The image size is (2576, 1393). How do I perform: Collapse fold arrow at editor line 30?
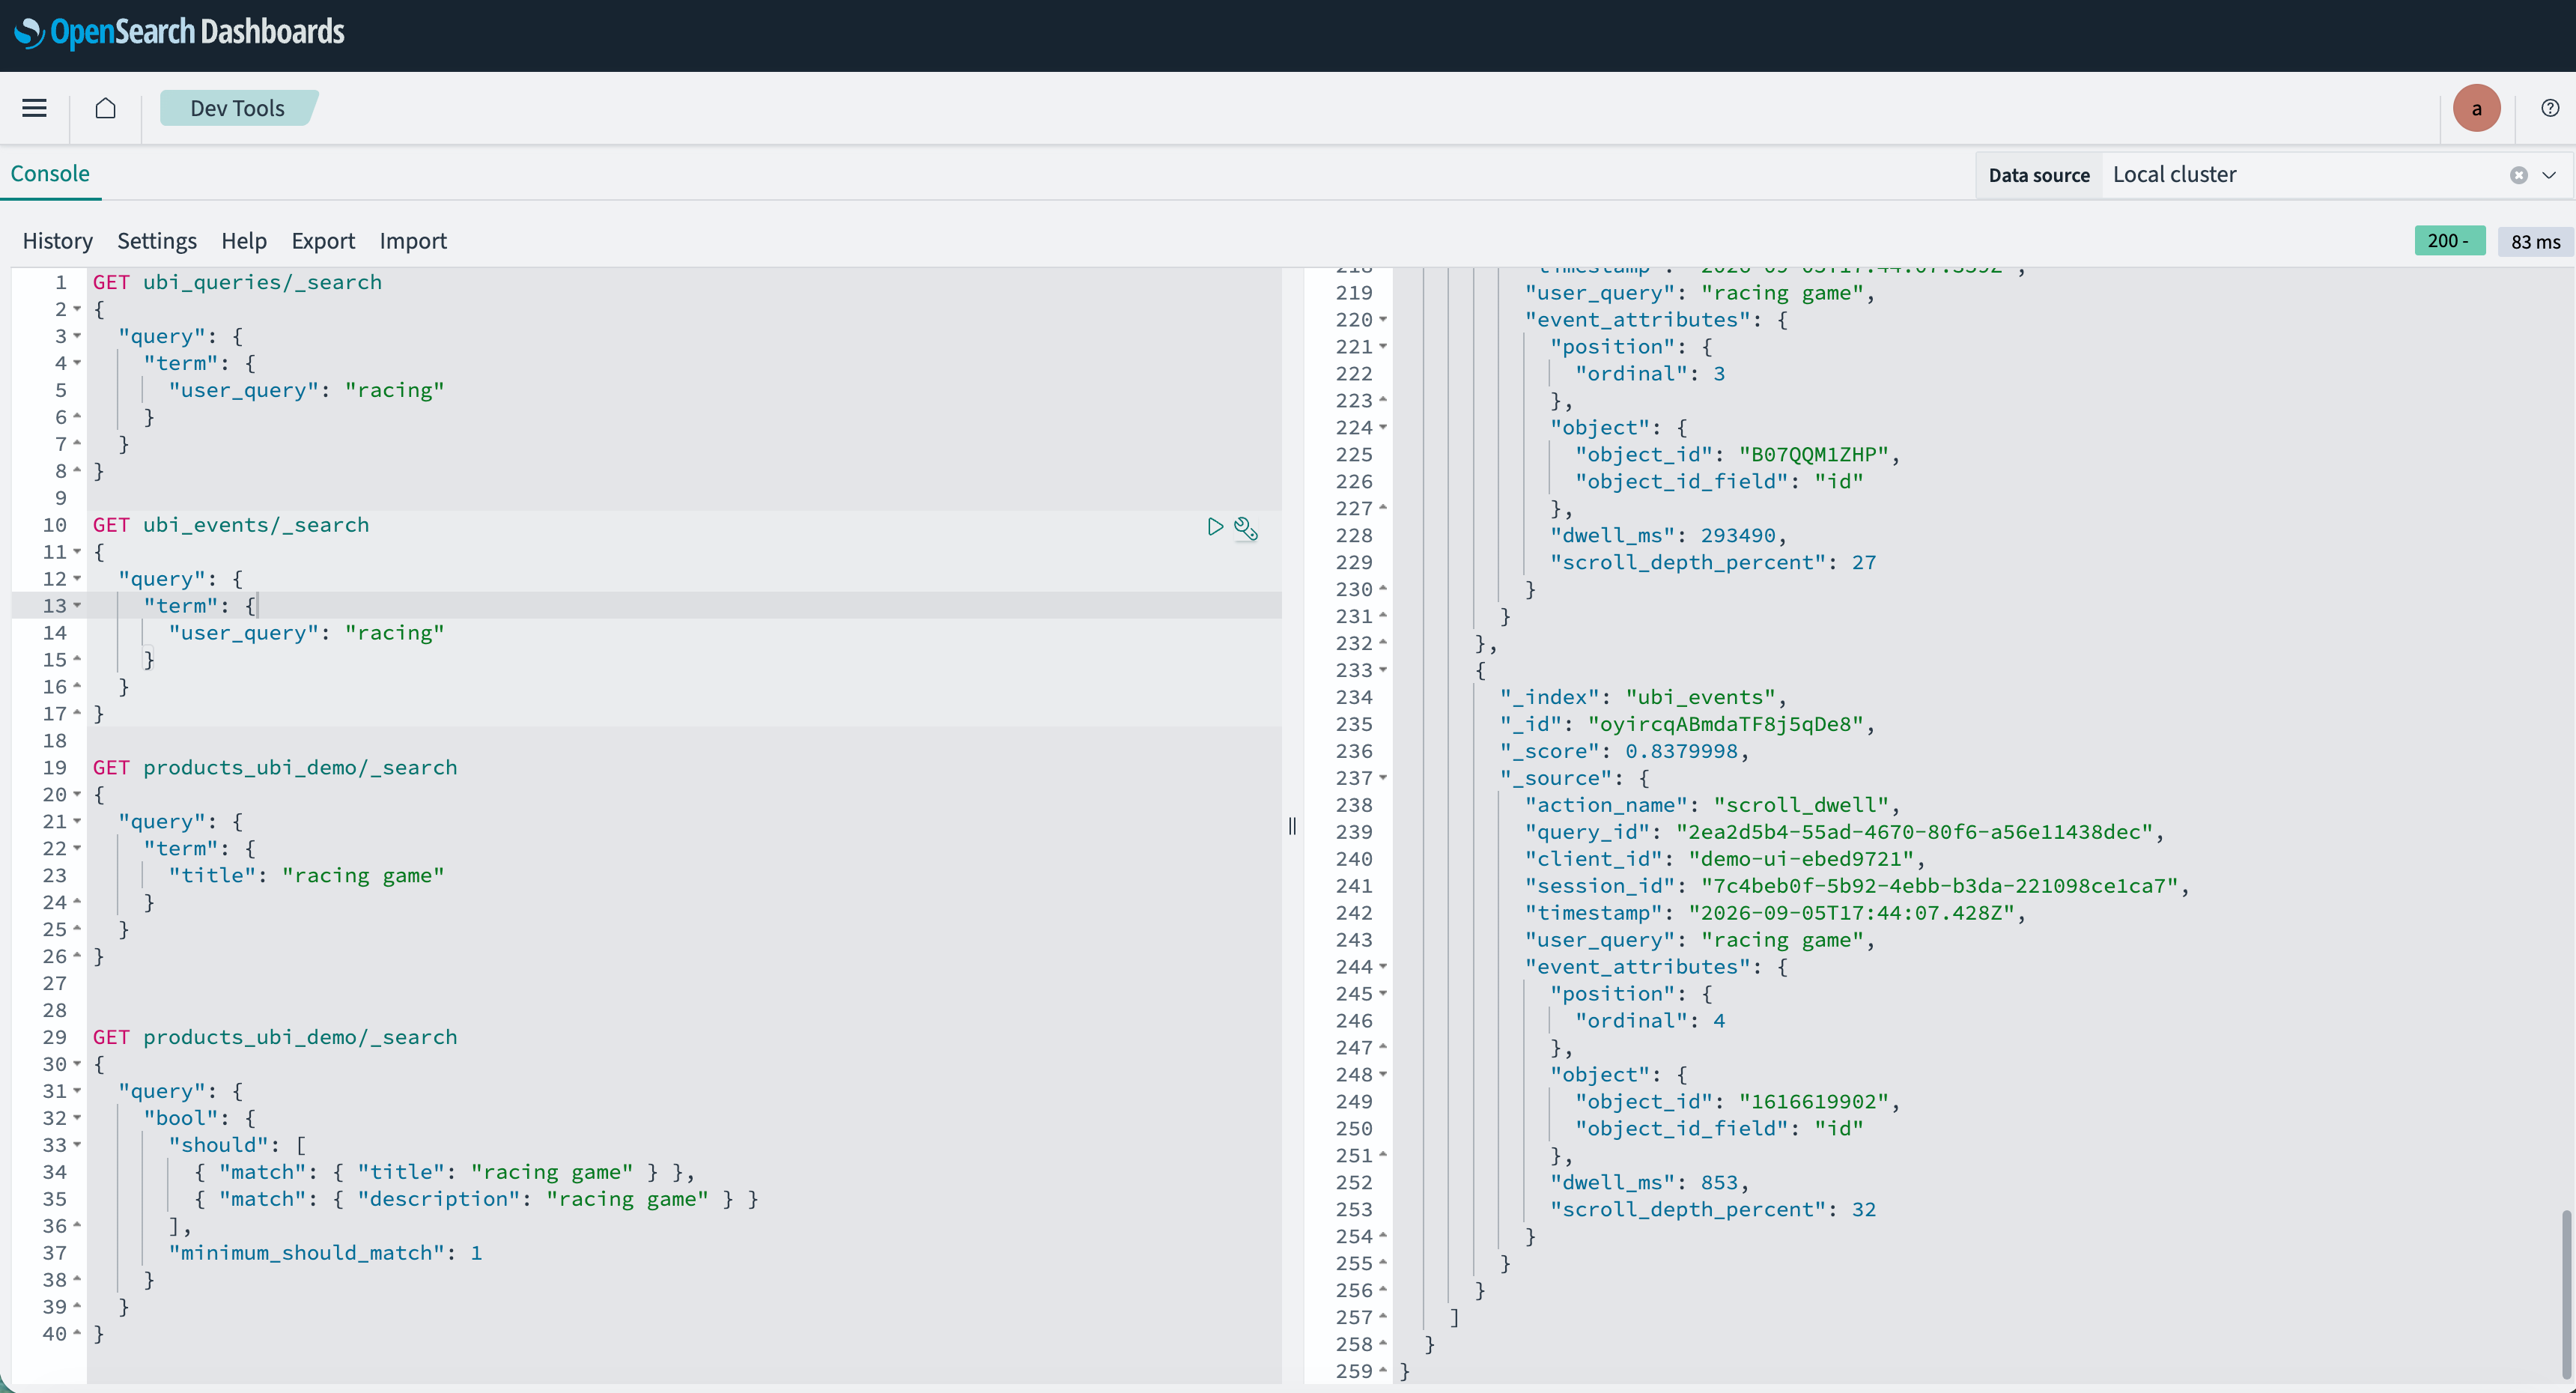click(x=77, y=1064)
